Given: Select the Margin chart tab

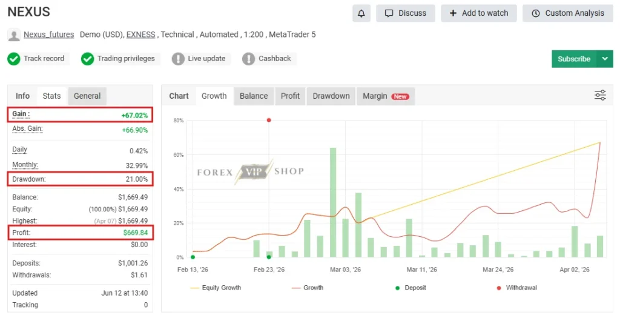Looking at the screenshot, I should 386,96.
